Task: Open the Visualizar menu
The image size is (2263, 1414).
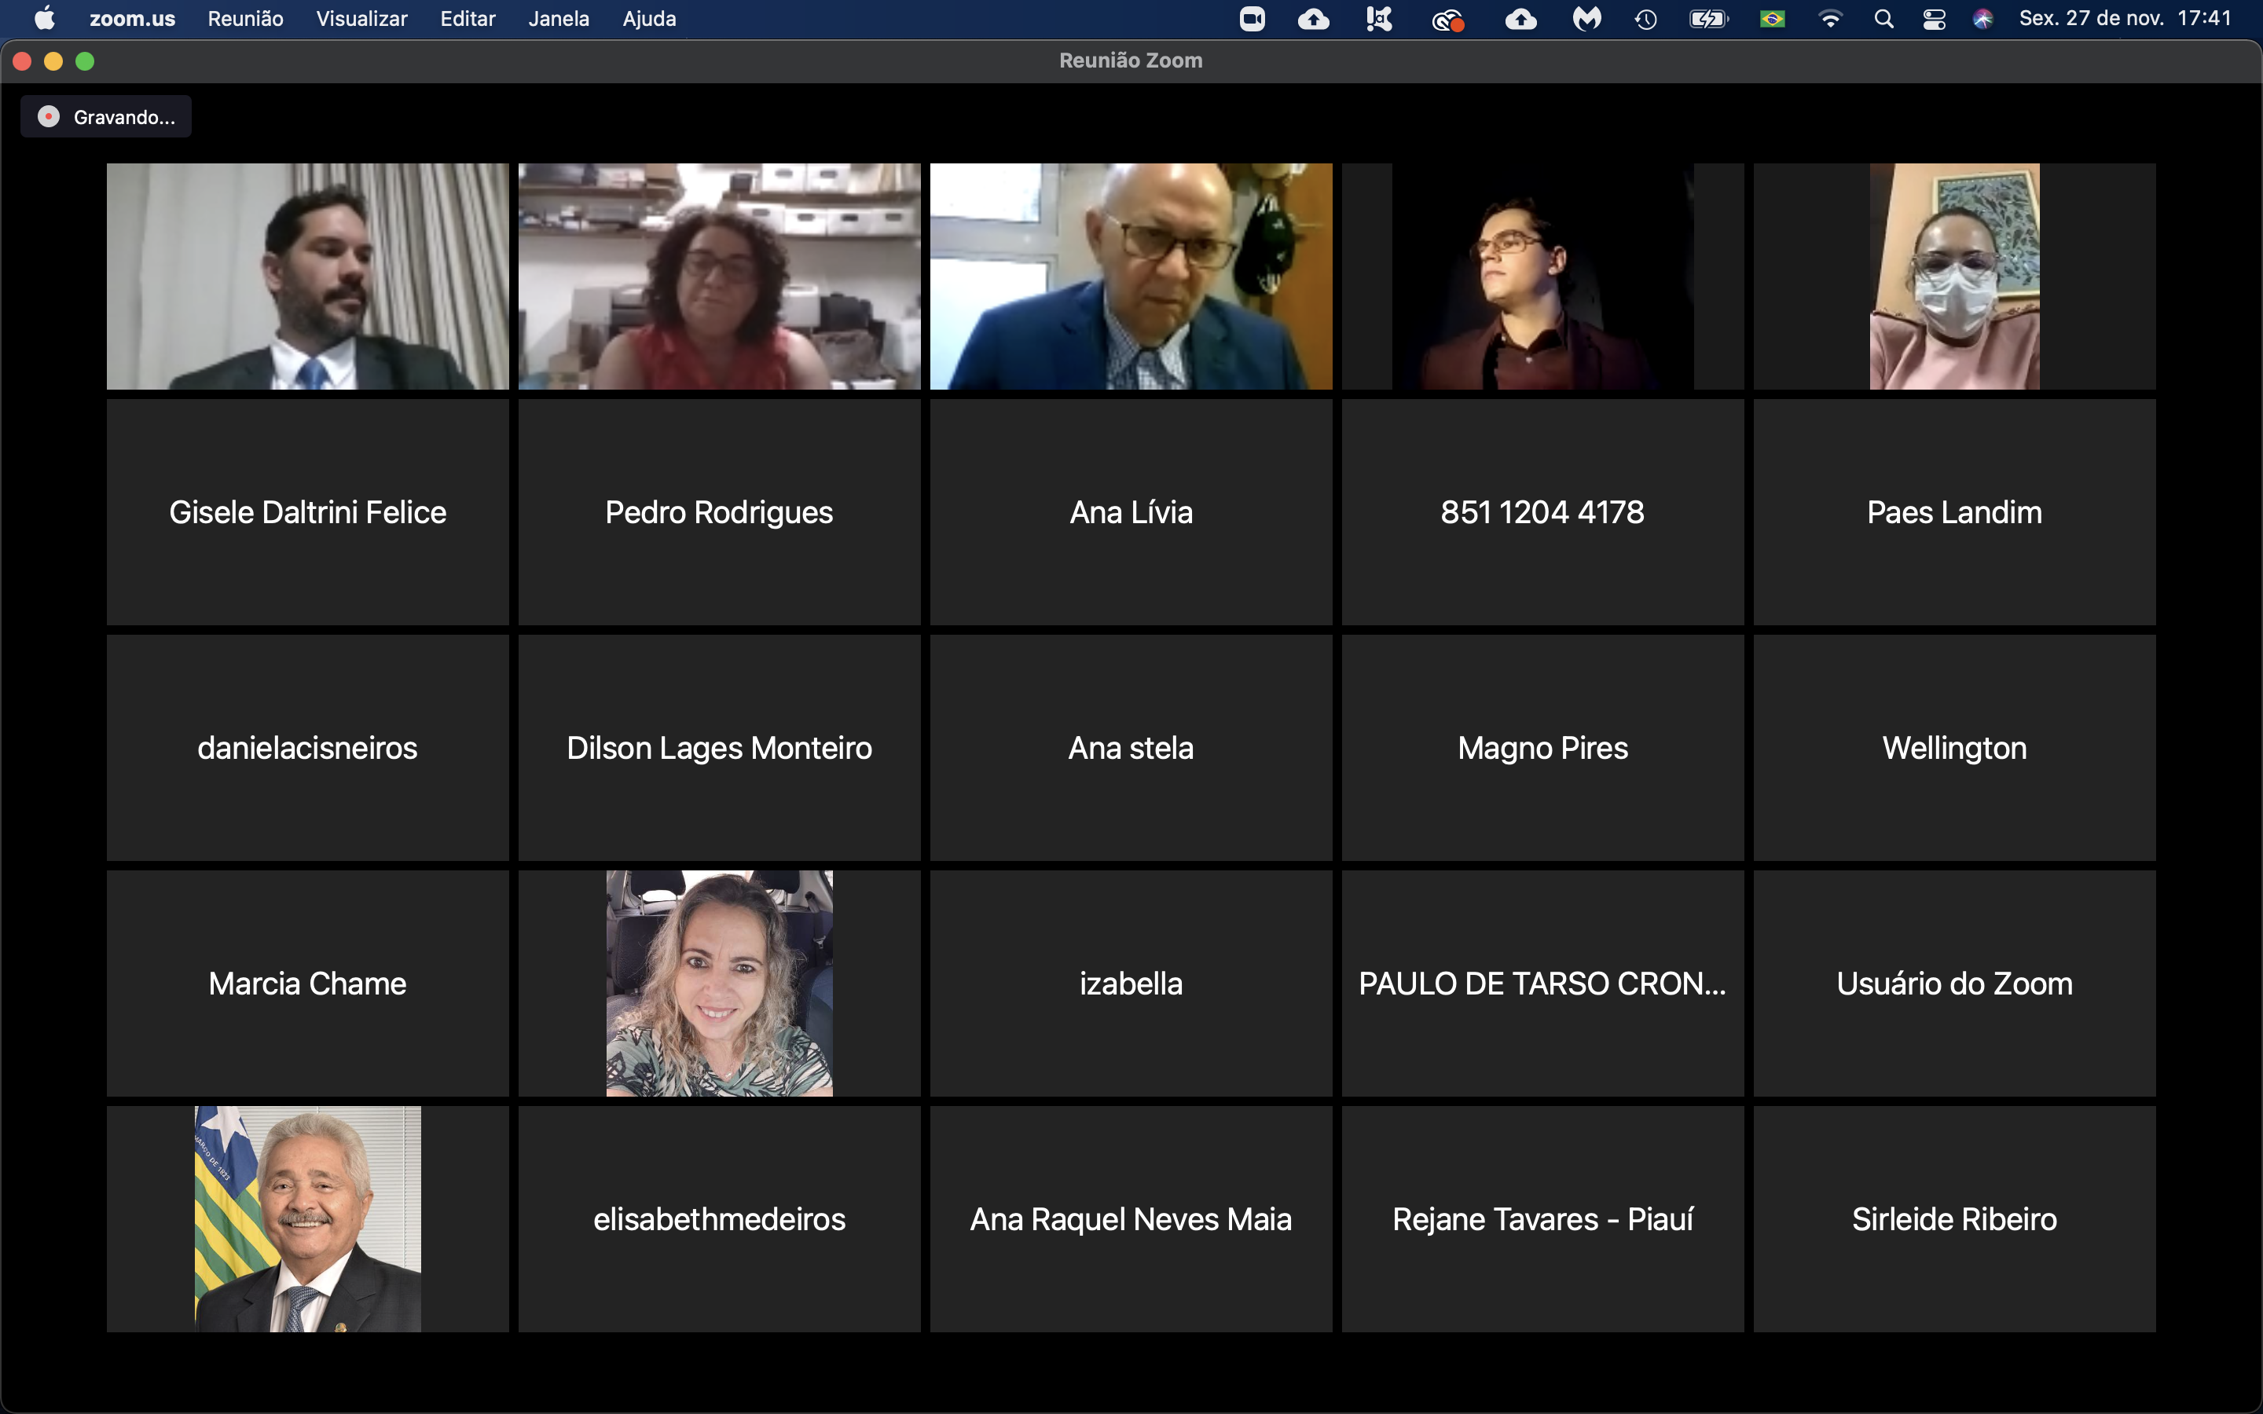Action: point(362,19)
